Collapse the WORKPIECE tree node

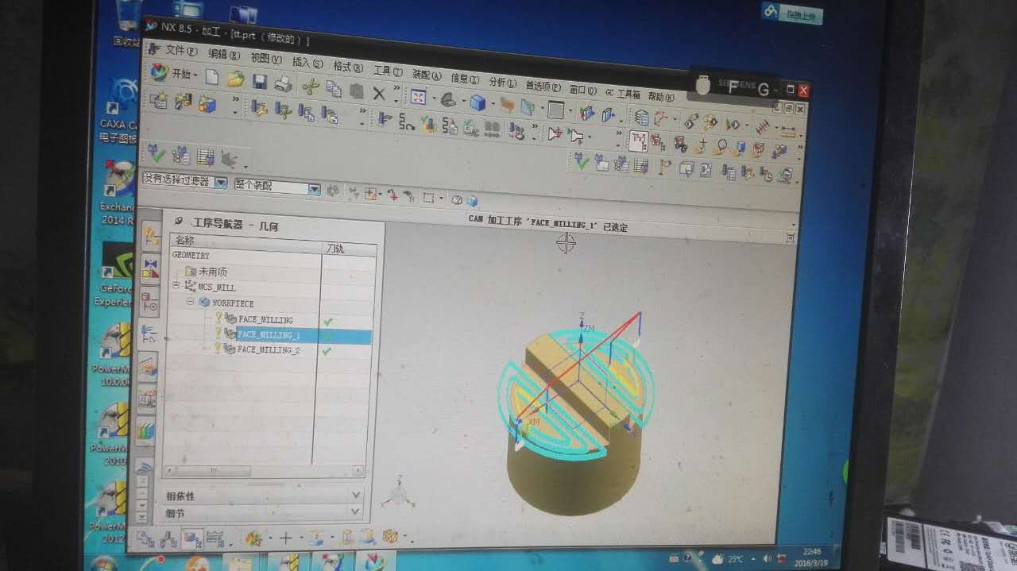pyautogui.click(x=191, y=303)
